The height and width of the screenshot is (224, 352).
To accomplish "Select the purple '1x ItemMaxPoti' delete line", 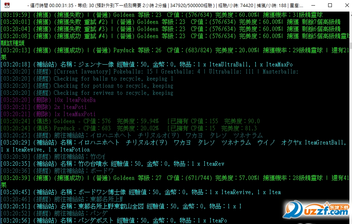I will 48,114.
